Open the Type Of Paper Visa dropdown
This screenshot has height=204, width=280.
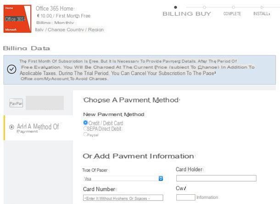pyautogui.click(x=123, y=179)
